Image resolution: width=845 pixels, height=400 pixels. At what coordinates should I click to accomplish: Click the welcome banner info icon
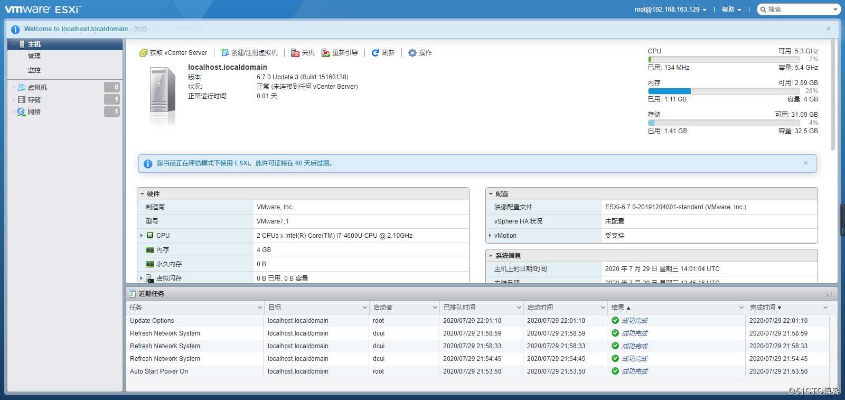[x=15, y=30]
